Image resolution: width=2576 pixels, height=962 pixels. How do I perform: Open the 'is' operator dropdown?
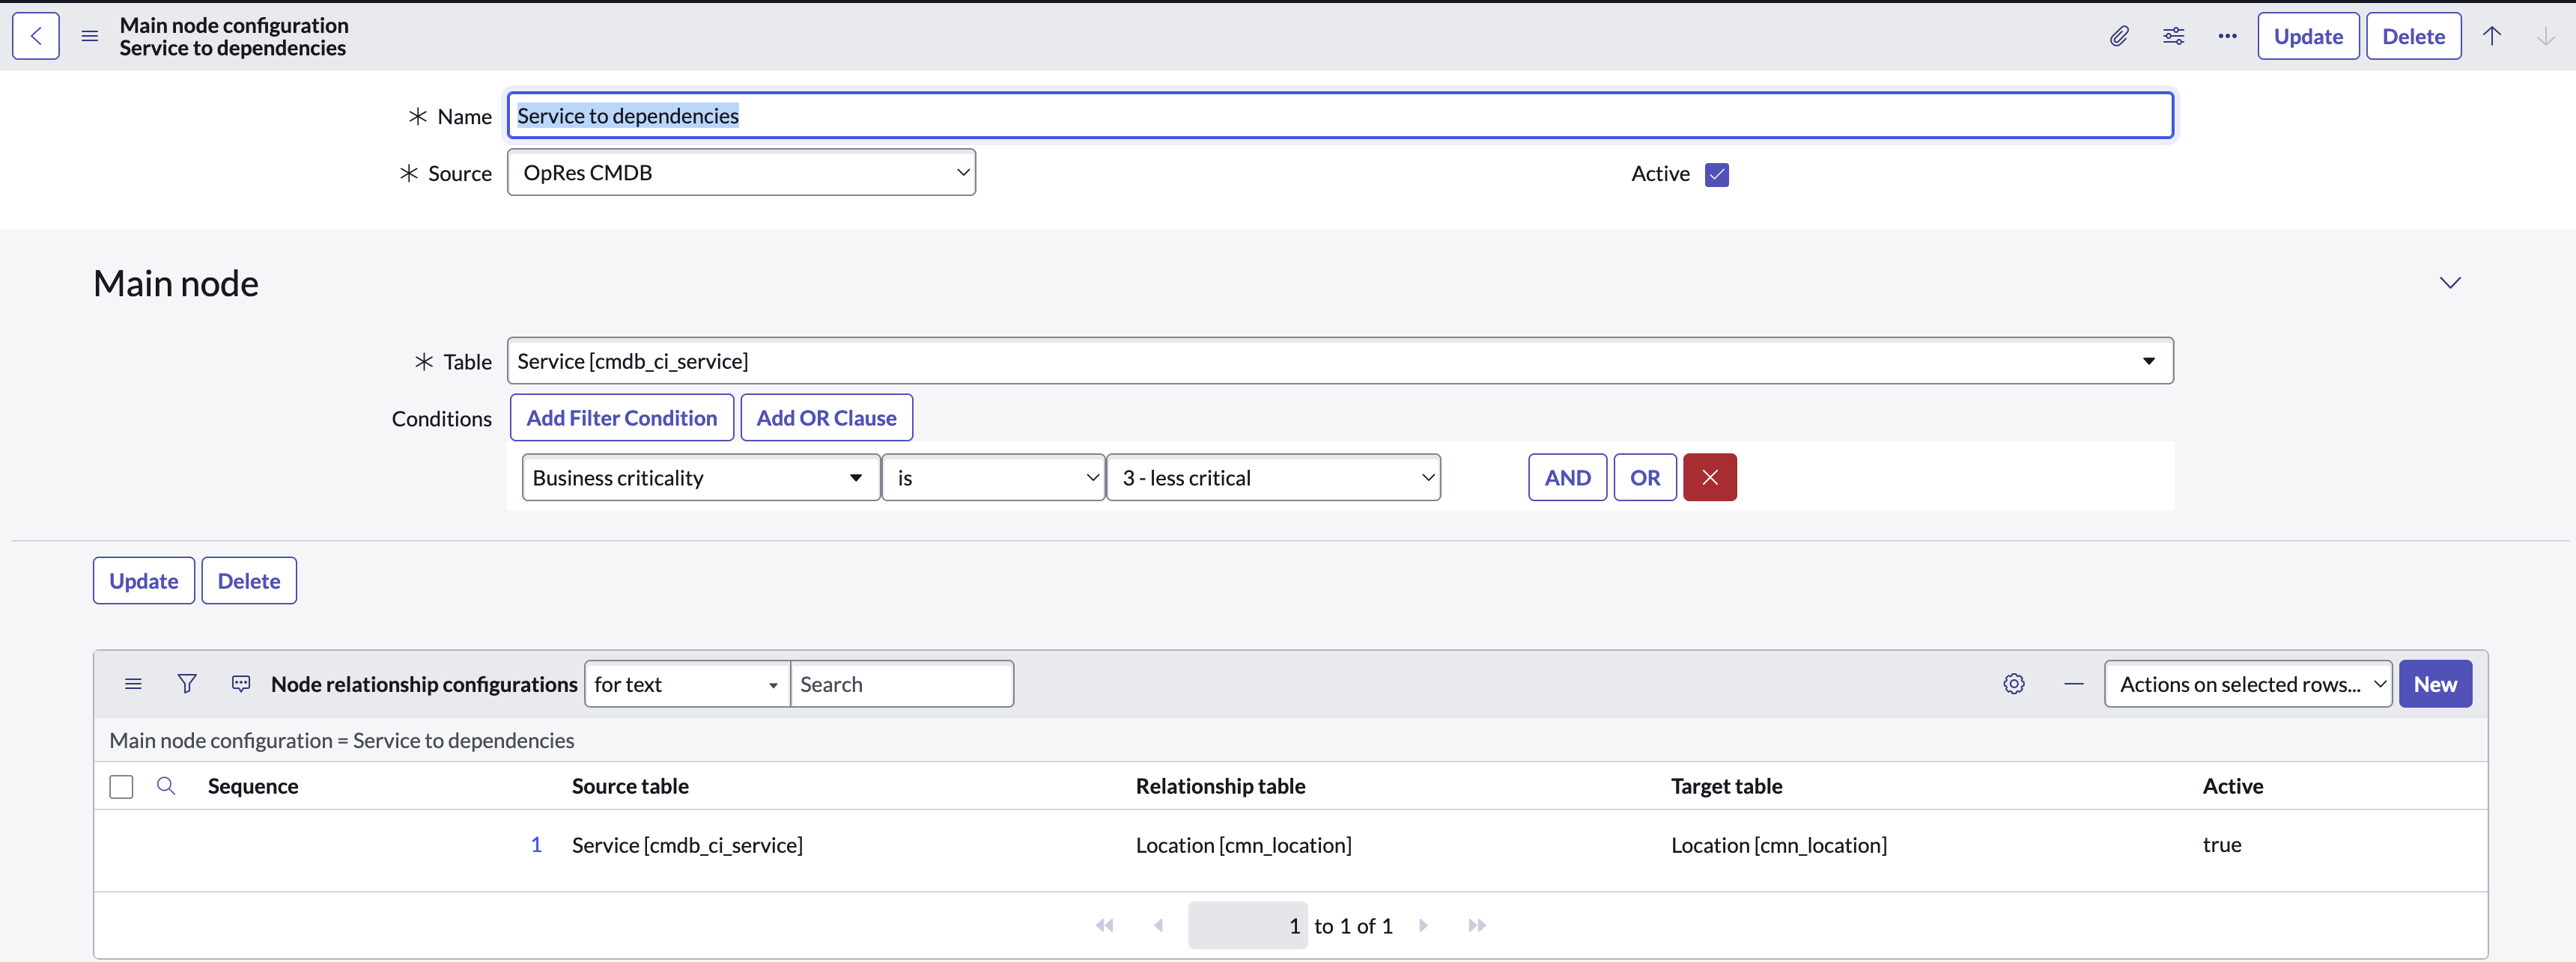993,477
